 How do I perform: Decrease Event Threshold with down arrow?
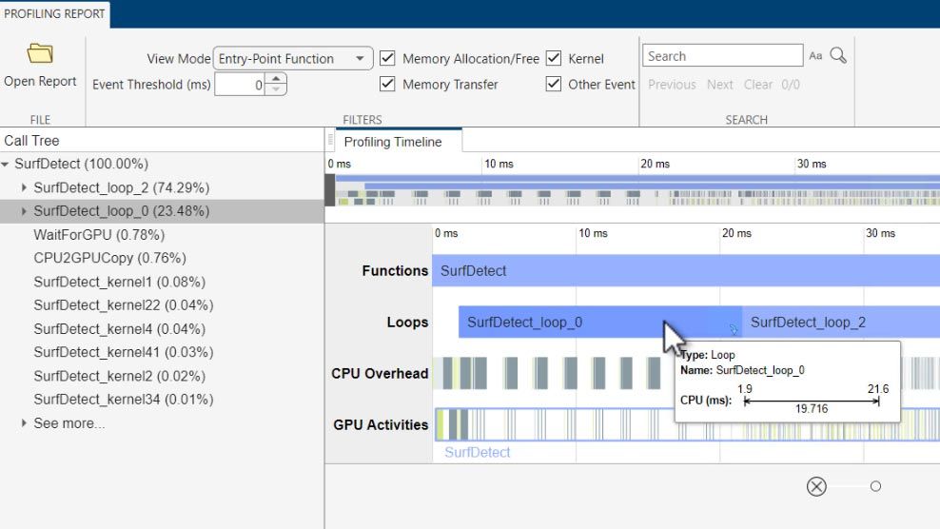pos(276,89)
